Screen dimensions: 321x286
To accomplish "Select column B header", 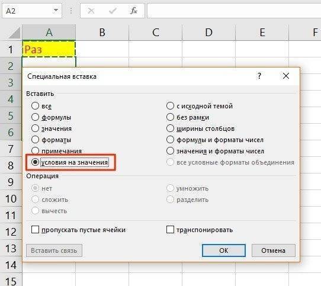I will point(102,33).
